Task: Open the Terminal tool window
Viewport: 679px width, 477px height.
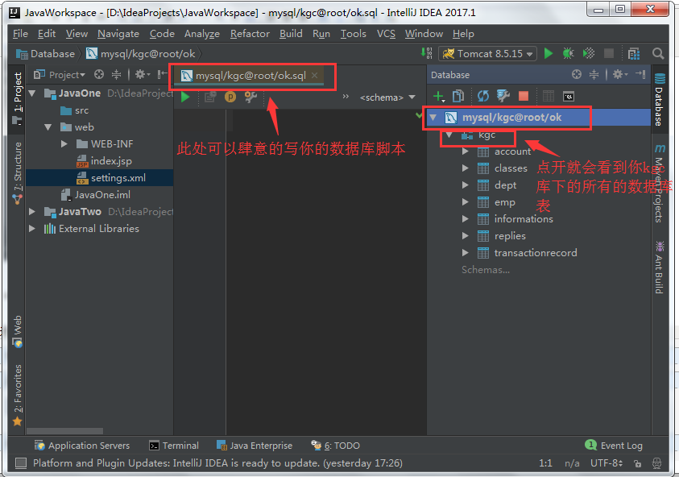Action: tap(174, 446)
